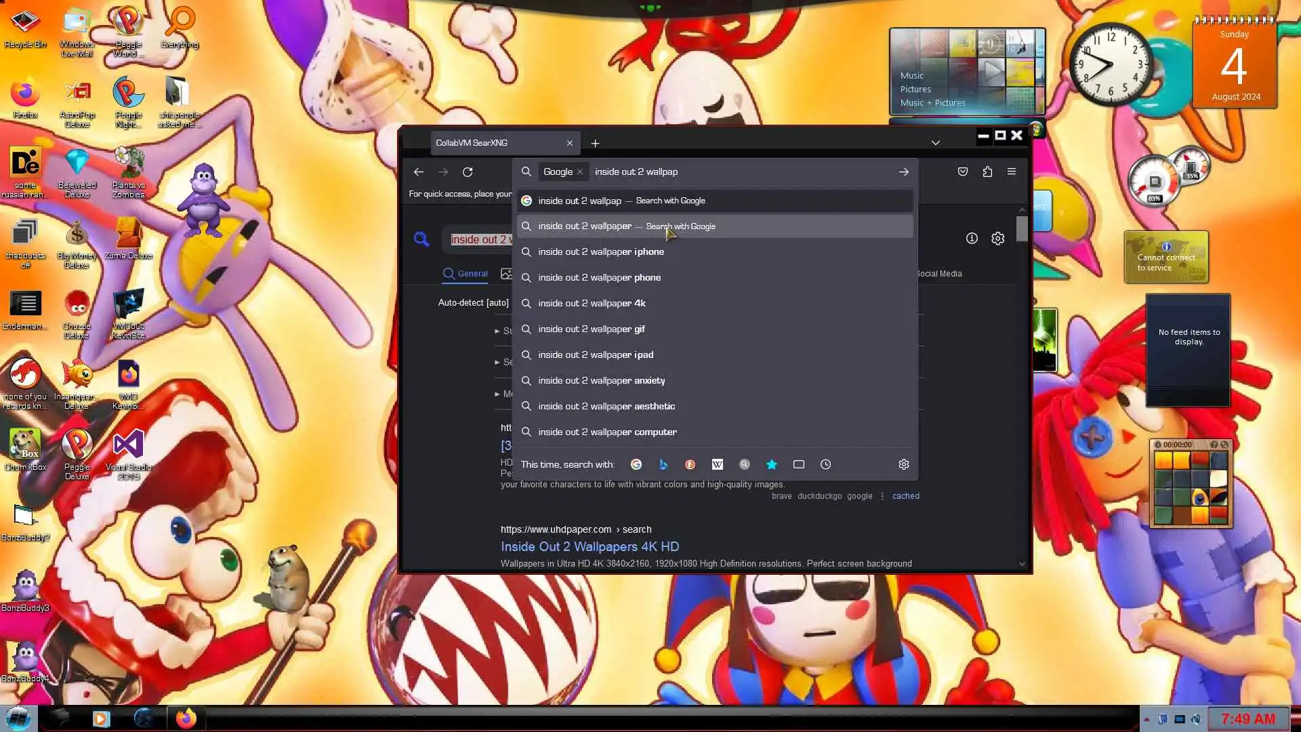Open the list all tabs chevron
Viewport: 1301px width, 732px height.
[935, 143]
